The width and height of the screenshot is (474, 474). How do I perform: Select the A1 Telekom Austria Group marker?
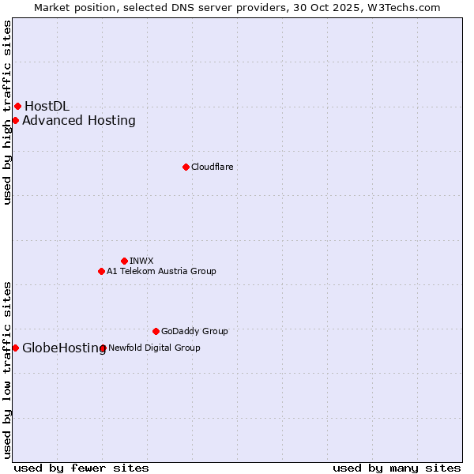pyautogui.click(x=101, y=271)
